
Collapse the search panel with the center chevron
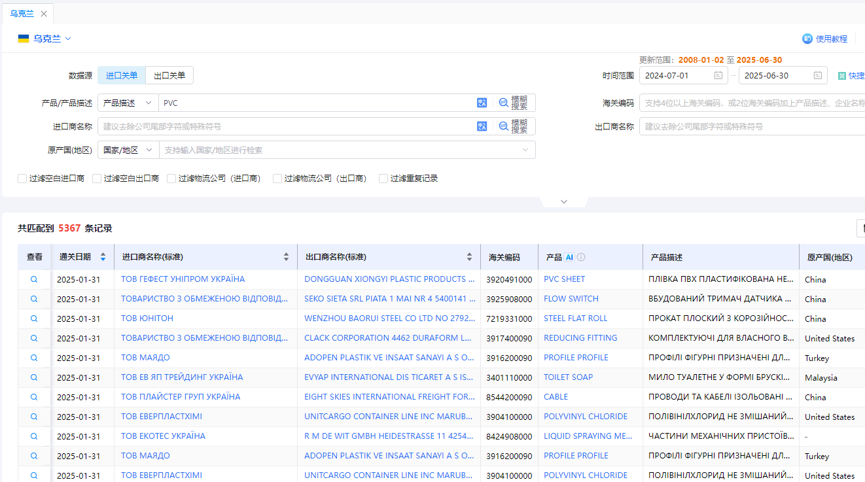pos(563,201)
